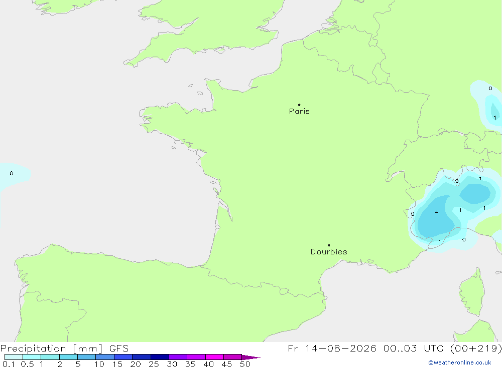This screenshot has height=367, width=502.
Task: Choose the 20–25 mm dark blue swatch
Action: [141, 357]
